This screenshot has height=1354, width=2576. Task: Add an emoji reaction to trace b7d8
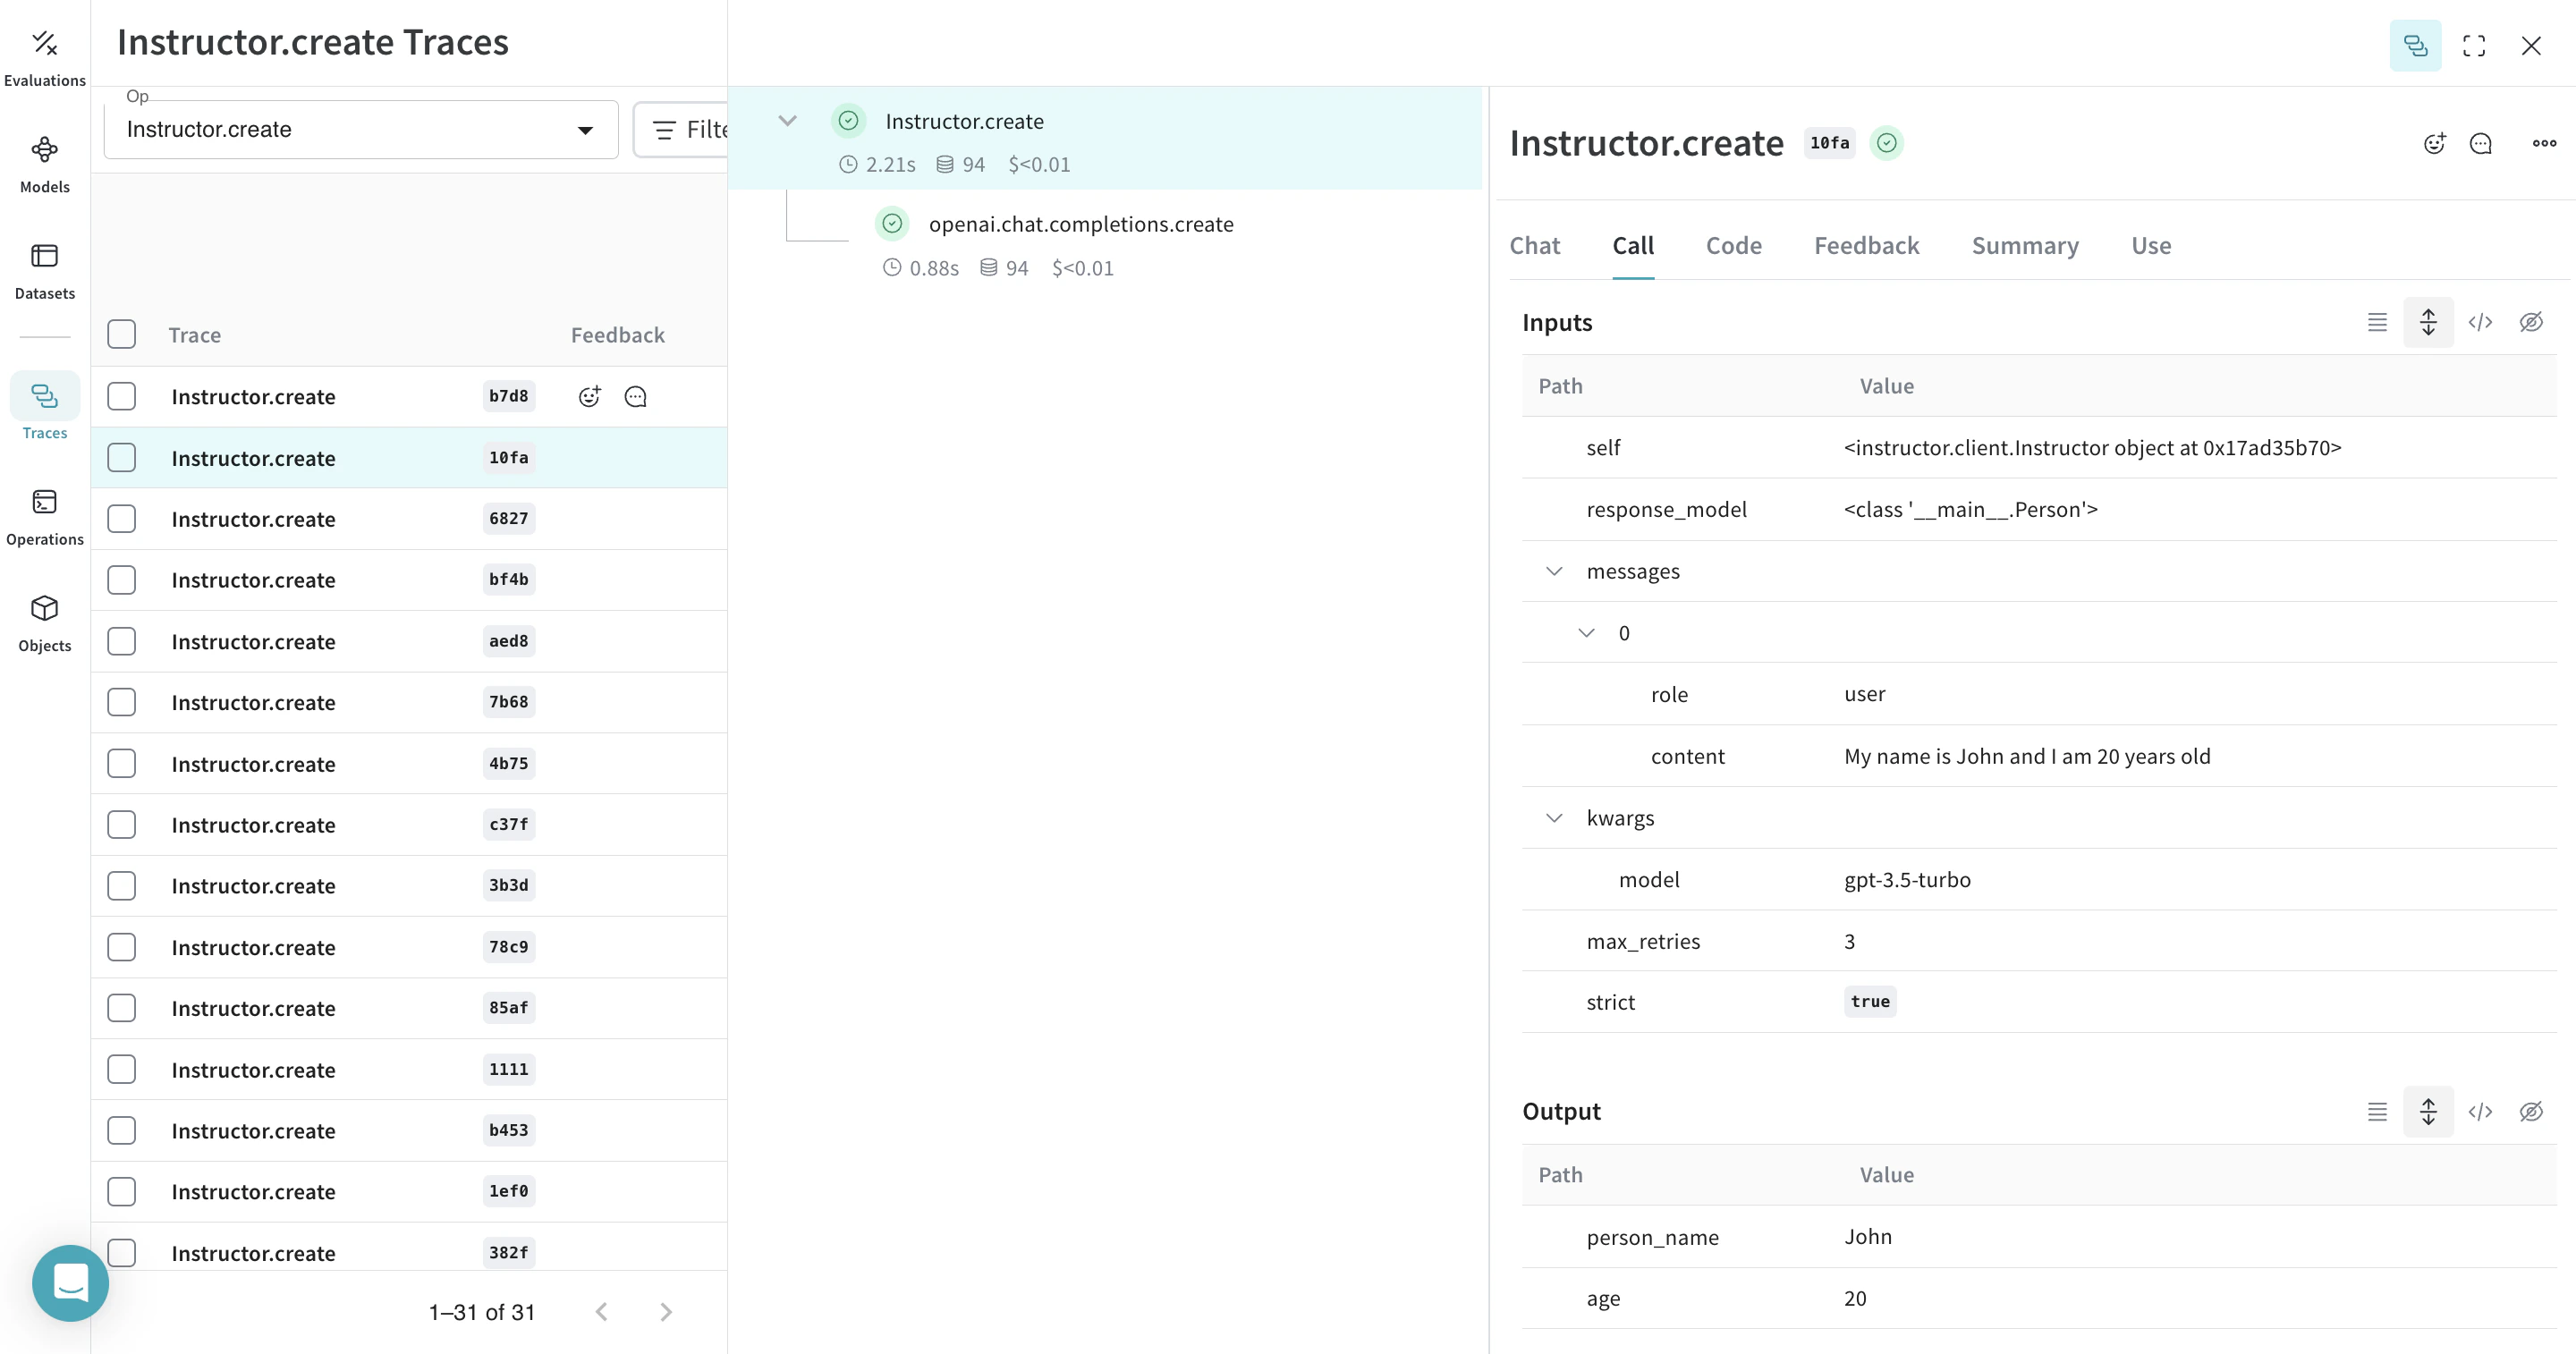(589, 396)
